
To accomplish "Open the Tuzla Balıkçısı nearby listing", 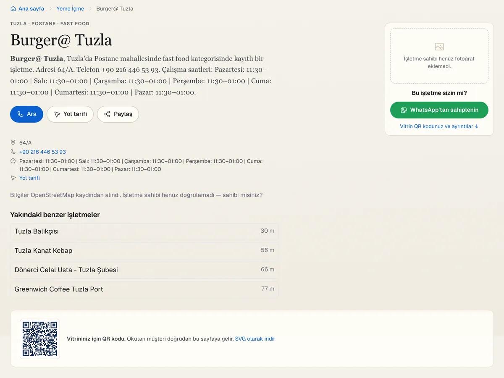I will coord(144,231).
